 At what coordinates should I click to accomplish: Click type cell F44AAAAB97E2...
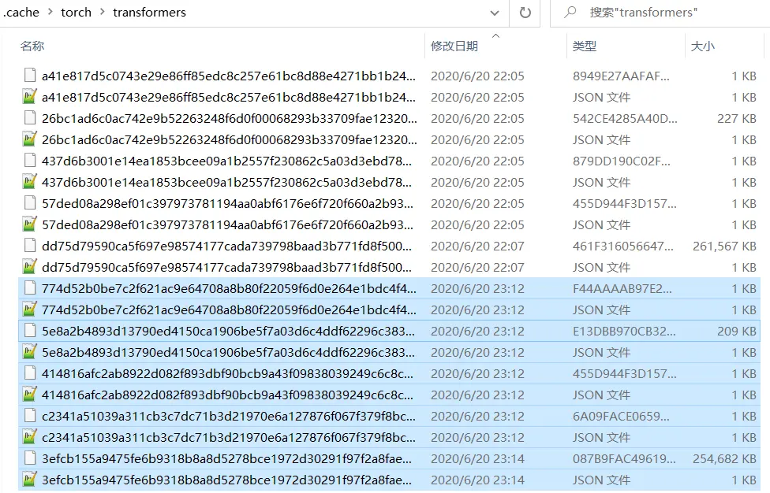[x=622, y=289]
